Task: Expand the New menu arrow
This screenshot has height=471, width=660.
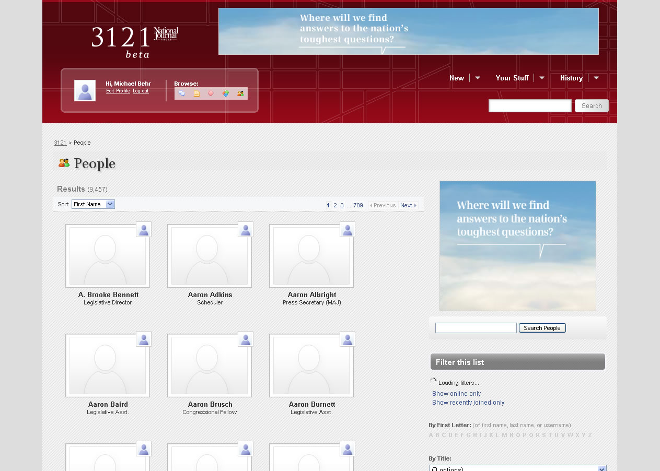Action: [477, 78]
